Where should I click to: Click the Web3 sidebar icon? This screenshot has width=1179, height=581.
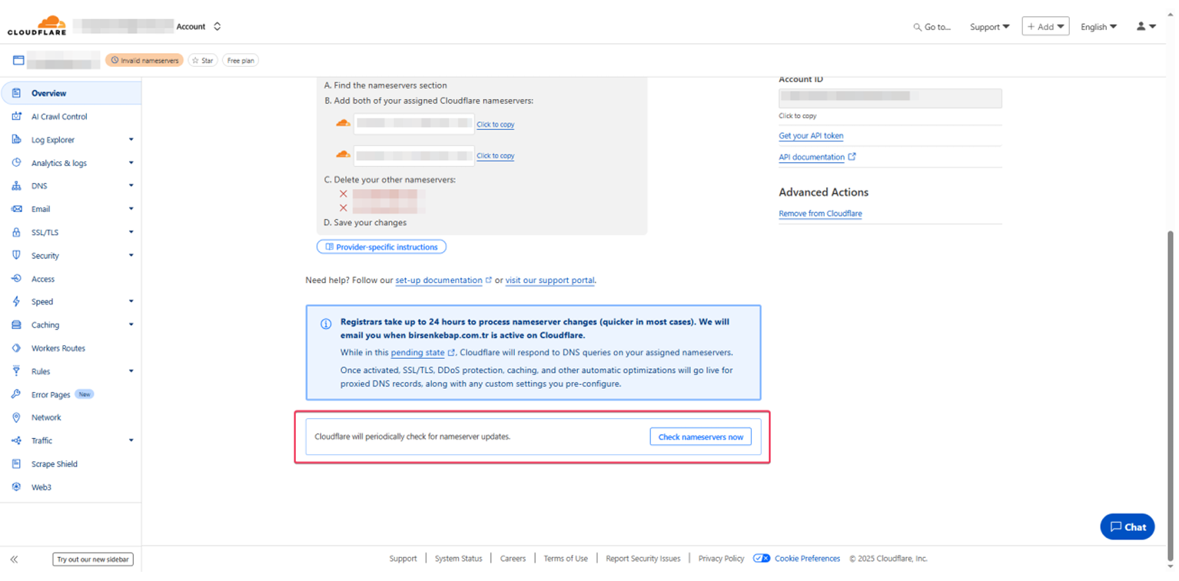[16, 487]
